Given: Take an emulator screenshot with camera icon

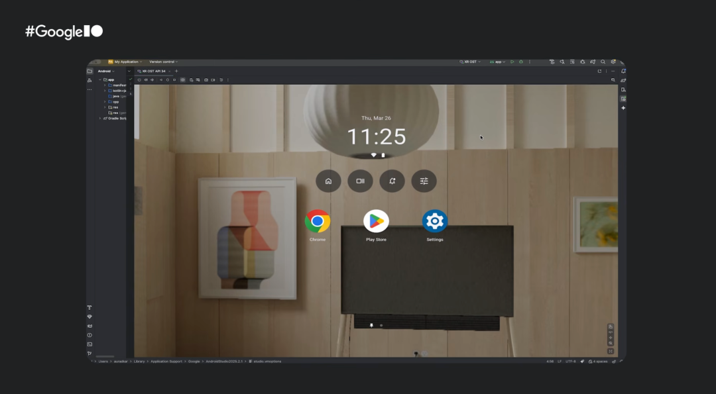Looking at the screenshot, I should coord(206,80).
